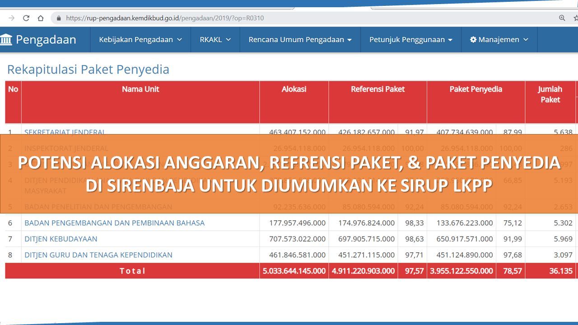Click percentage 97,68 in Guru row

point(513,255)
